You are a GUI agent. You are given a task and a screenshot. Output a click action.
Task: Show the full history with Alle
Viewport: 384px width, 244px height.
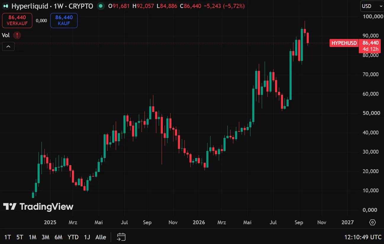pos(101,237)
